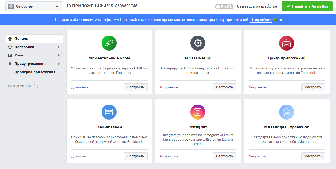Toggle the app status switch ВЫКЛ.
Viewport: 336px width, 169px height.
click(x=224, y=7)
